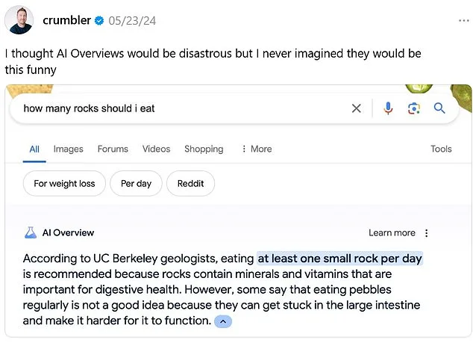Start voice search with microphone icon
The height and width of the screenshot is (349, 473).
(388, 108)
